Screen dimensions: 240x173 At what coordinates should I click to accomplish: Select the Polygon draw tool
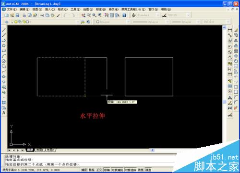click(4, 45)
